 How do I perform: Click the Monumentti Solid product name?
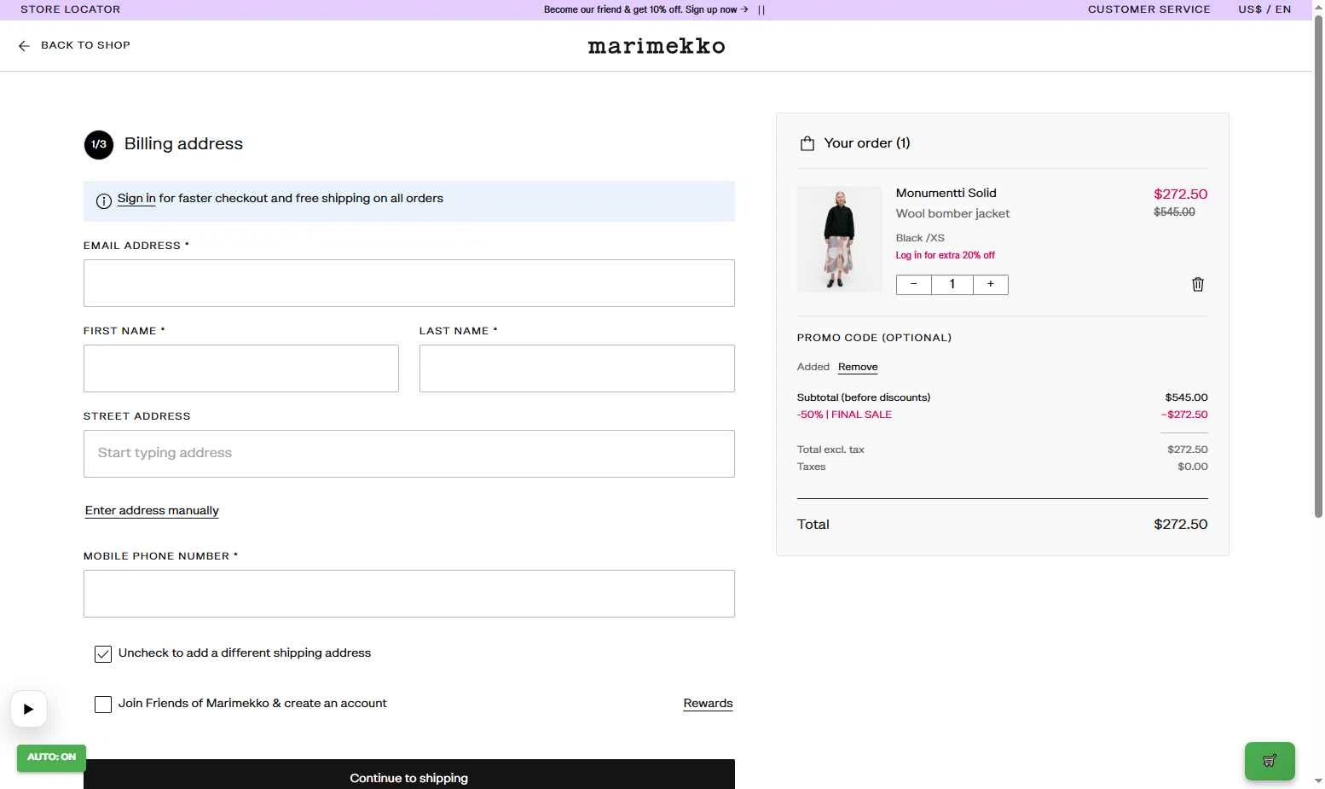click(x=946, y=194)
